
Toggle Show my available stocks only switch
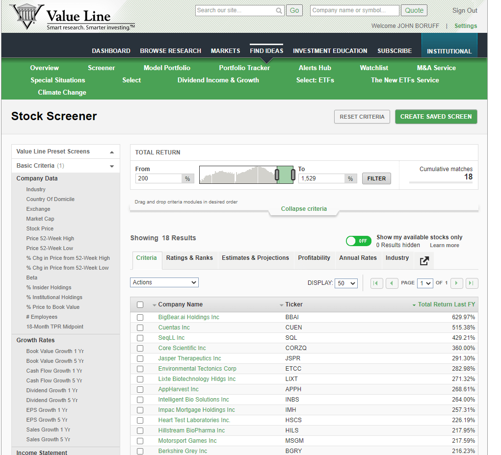[359, 241]
